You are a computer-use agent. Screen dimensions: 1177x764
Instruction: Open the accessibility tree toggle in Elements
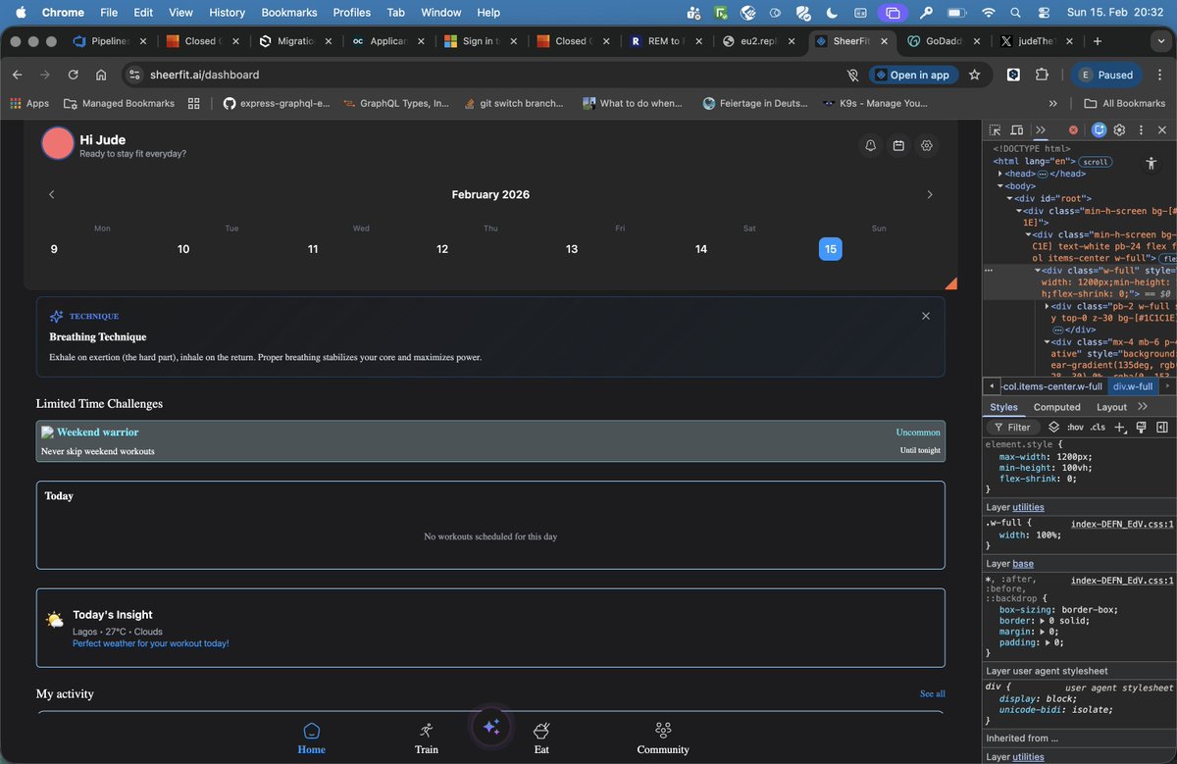click(x=1151, y=163)
